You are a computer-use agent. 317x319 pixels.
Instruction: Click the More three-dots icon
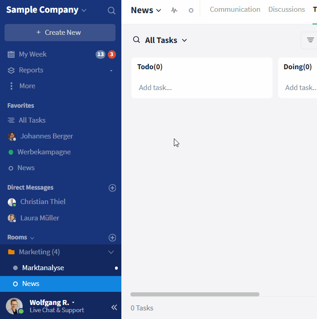[11, 86]
